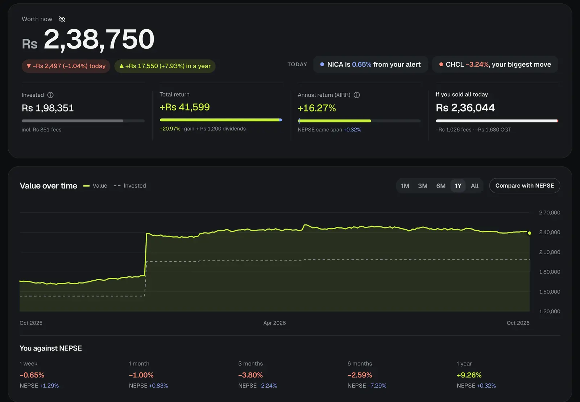580x402 pixels.
Task: Click the sold-all-today progress bar
Action: pyautogui.click(x=497, y=121)
